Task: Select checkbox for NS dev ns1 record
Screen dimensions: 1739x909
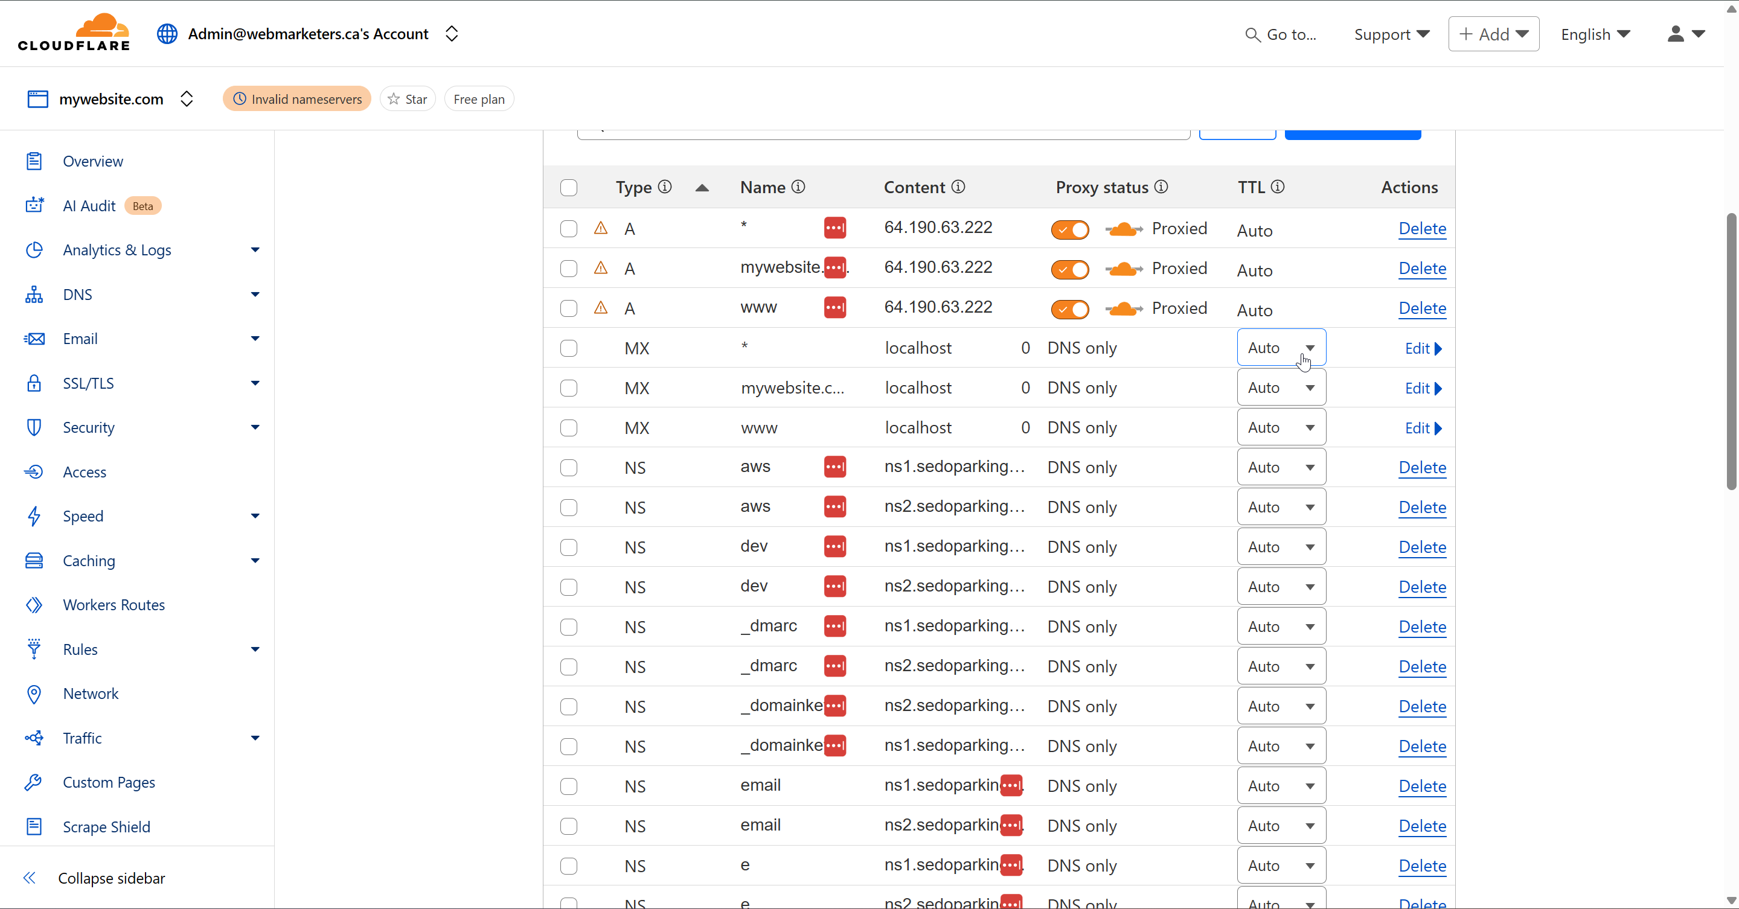Action: [569, 547]
